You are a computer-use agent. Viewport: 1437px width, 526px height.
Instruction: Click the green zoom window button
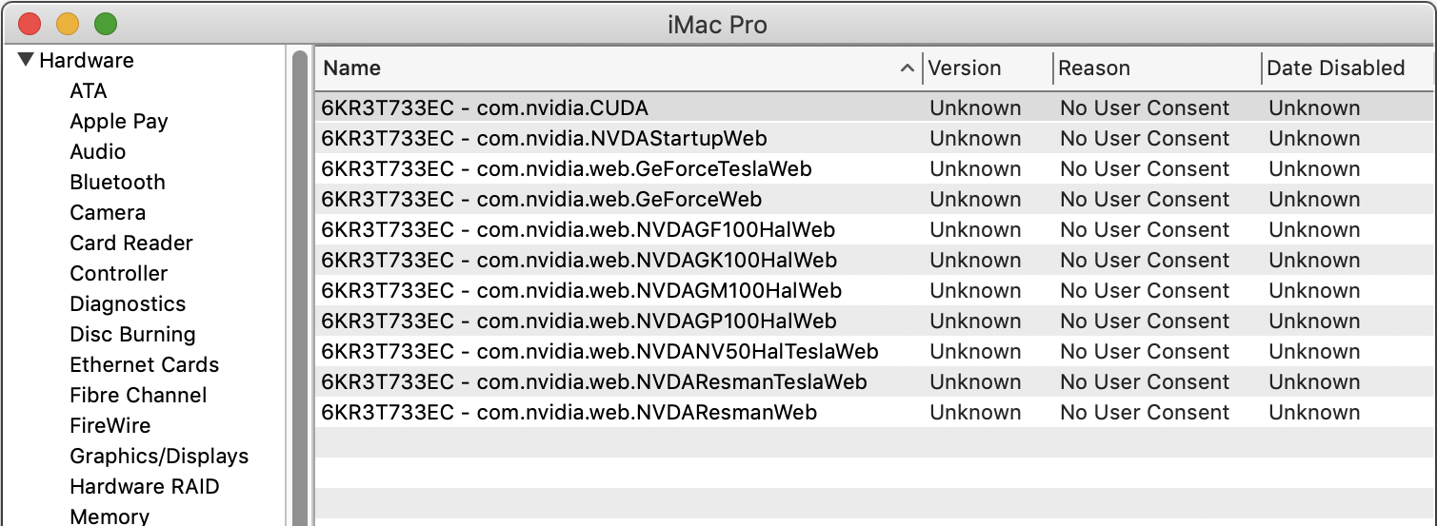click(106, 24)
